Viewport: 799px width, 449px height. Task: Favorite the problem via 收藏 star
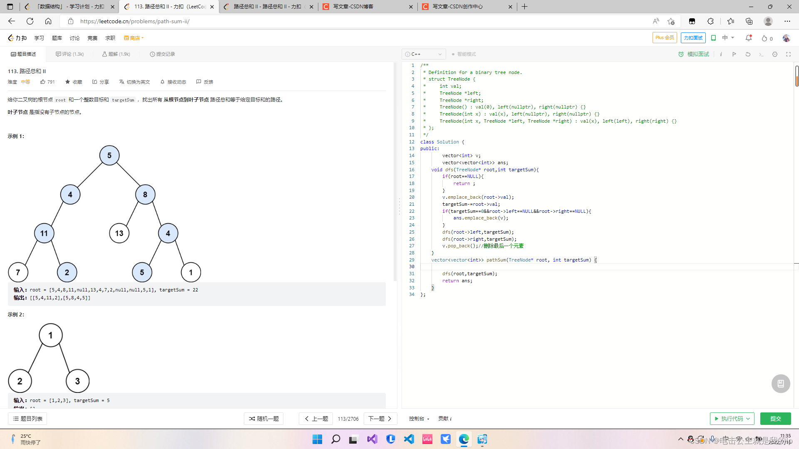click(74, 82)
